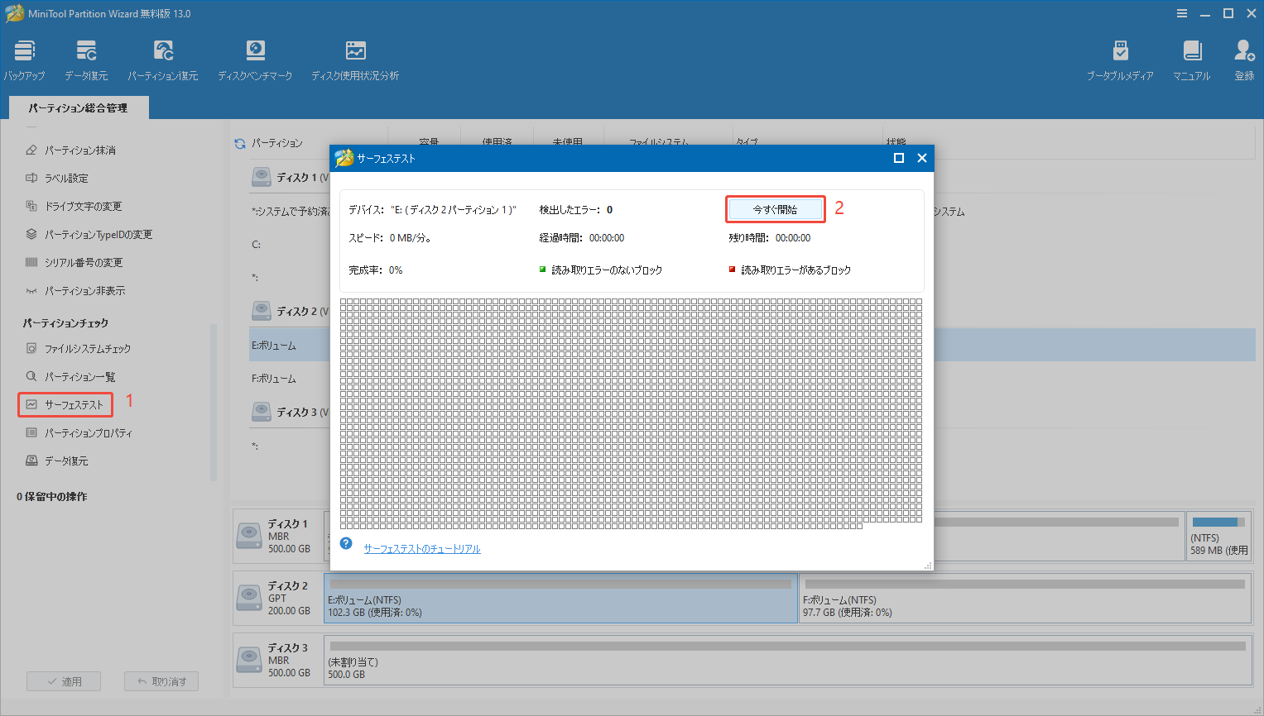Viewport: 1264px width, 716px height.
Task: Click the 適用 button at bottom left
Action: pyautogui.click(x=64, y=680)
